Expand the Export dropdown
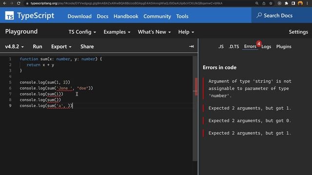The height and width of the screenshot is (175, 312). pos(61,47)
